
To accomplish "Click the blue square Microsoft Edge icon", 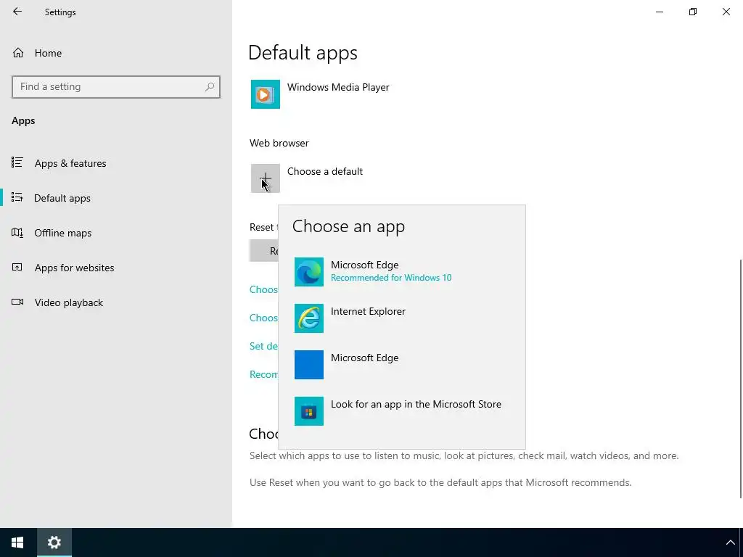I will [x=309, y=365].
